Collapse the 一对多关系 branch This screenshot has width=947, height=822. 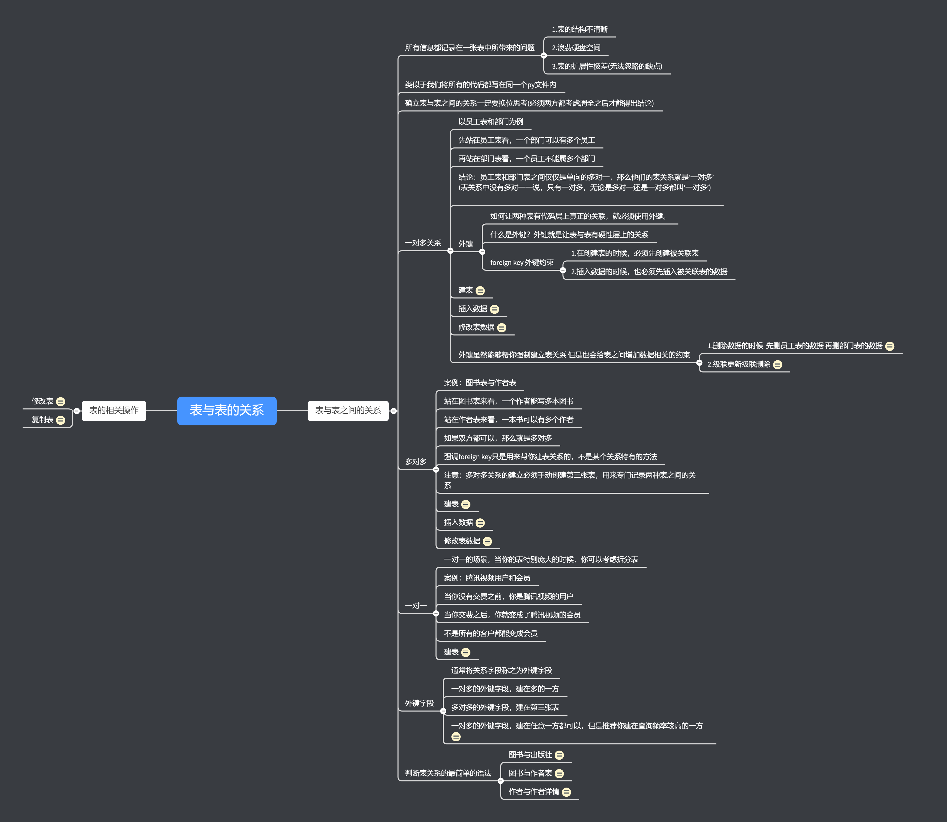click(450, 251)
